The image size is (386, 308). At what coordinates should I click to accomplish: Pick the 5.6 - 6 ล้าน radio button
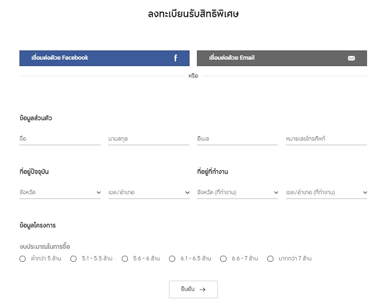coord(125,259)
